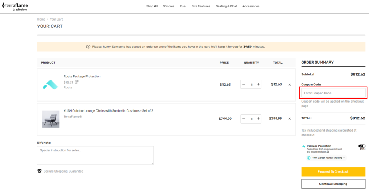Remove KUSH Lounge Chairs from cart
The image size is (369, 192).
[x=290, y=119]
